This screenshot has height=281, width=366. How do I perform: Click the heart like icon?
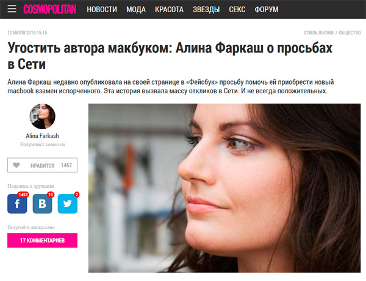coord(16,165)
